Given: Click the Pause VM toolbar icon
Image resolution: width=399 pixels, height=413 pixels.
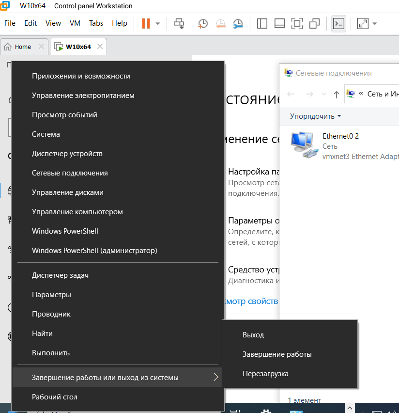Looking at the screenshot, I should (x=146, y=23).
